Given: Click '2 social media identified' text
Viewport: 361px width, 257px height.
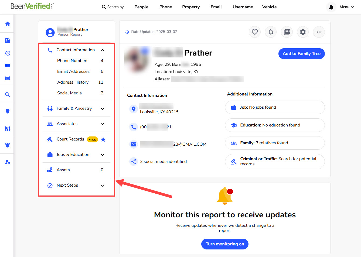Looking at the screenshot, I should tap(163, 162).
